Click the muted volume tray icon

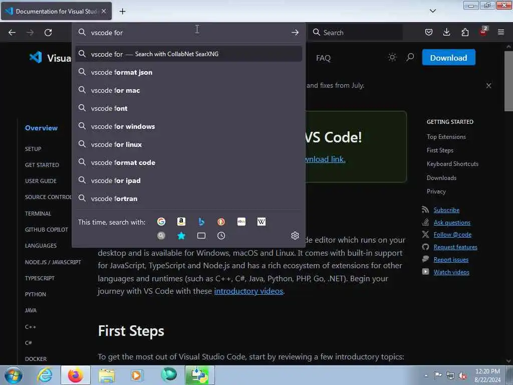462,375
